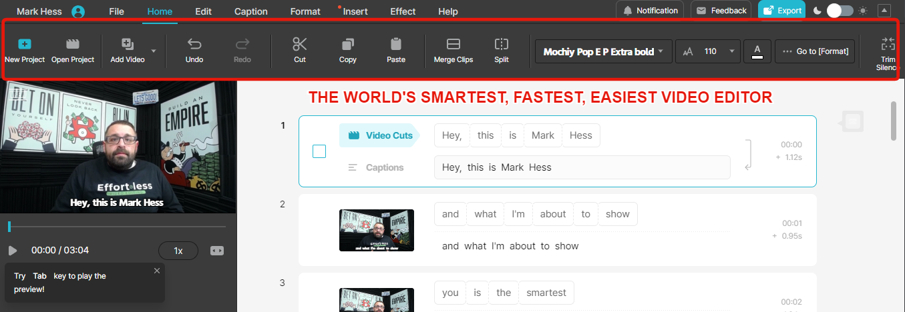The height and width of the screenshot is (312, 905).
Task: Open an existing project with Open Project
Action: coord(73,45)
